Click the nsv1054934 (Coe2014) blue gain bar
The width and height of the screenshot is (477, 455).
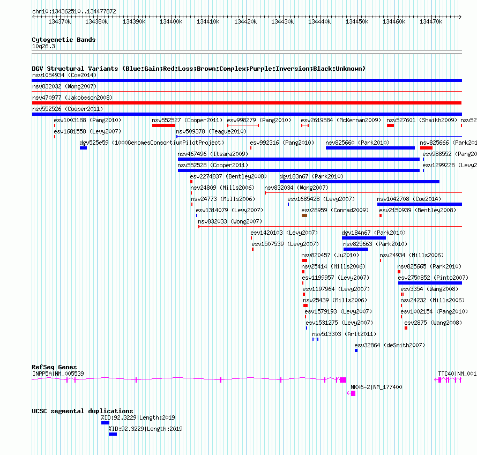[x=247, y=80]
